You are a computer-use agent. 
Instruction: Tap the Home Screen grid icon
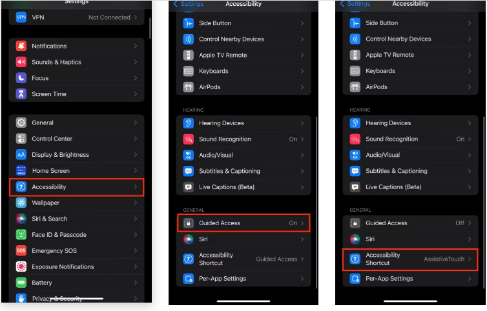pos(21,170)
